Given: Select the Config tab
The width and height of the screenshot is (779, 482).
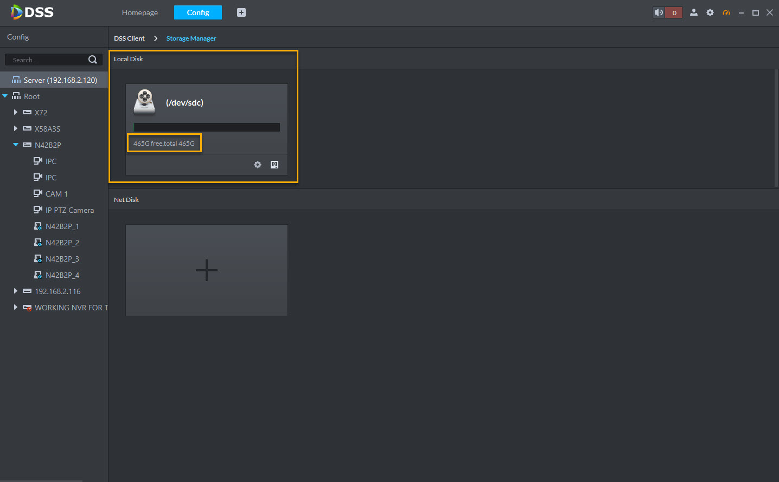Looking at the screenshot, I should click(198, 12).
